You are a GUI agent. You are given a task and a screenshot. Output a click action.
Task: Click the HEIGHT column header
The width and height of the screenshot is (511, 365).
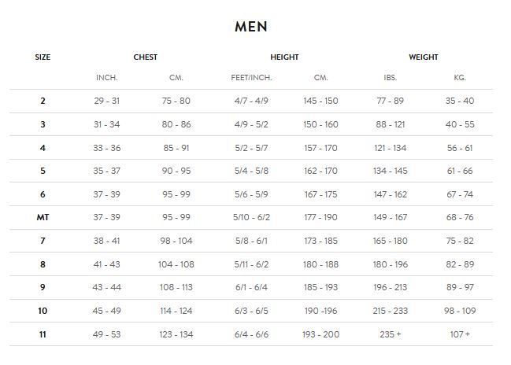pyautogui.click(x=284, y=57)
